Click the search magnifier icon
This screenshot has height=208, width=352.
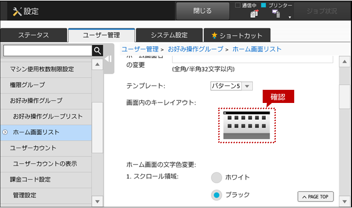click(x=97, y=51)
